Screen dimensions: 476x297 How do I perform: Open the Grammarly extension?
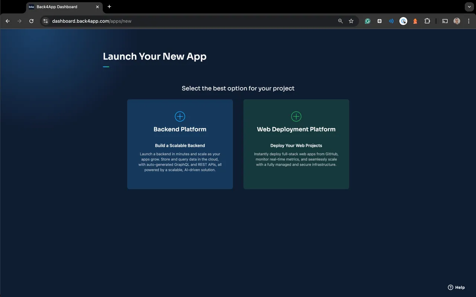tap(367, 21)
